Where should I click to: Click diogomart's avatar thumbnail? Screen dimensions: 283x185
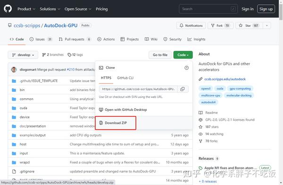pyautogui.click(x=14, y=69)
